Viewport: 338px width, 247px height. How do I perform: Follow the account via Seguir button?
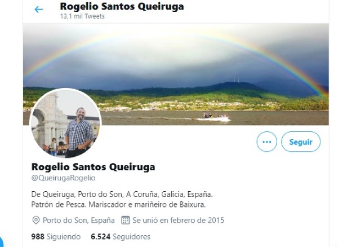[x=301, y=142]
